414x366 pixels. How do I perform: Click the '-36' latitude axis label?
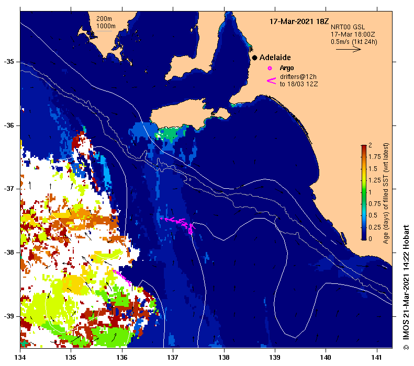(9, 125)
